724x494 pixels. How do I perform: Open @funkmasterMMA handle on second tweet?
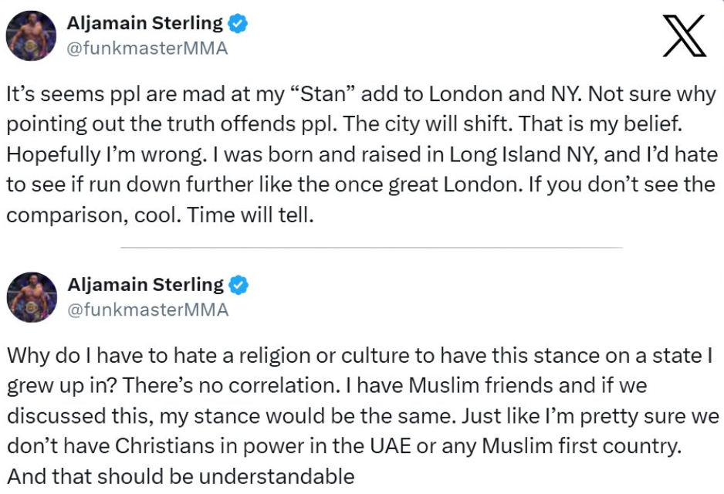point(147,310)
